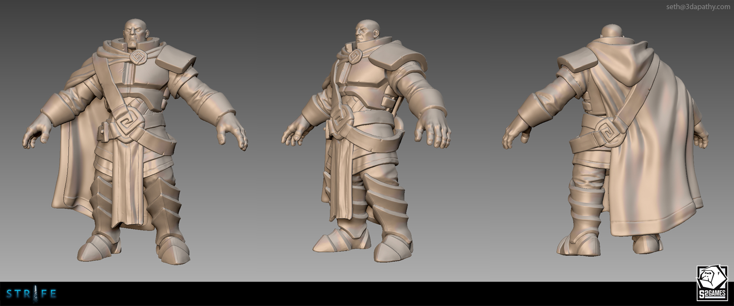The image size is (734, 306).
Task: Click the S2GAMES text under the gorilla
Action: 712,293
